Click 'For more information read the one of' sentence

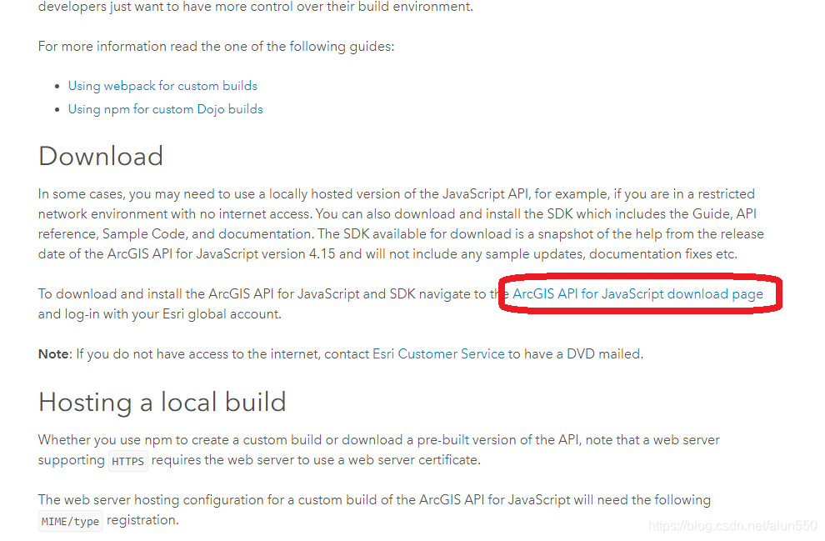point(216,47)
